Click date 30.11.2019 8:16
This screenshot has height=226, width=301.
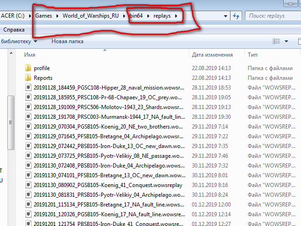click(210, 185)
